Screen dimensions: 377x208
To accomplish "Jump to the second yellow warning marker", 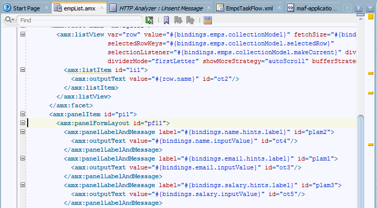I will click(x=371, y=93).
